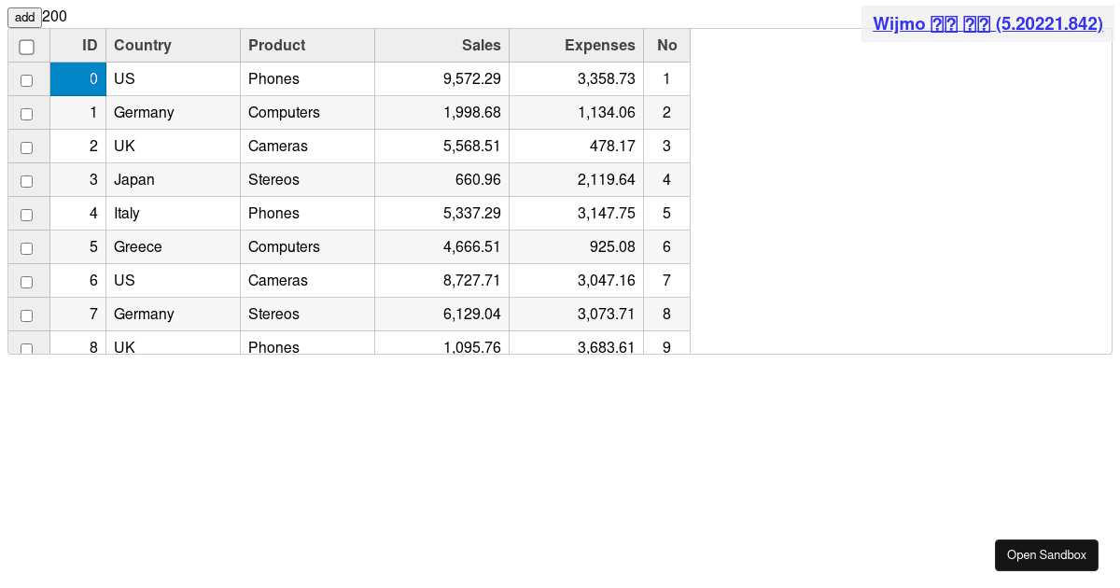This screenshot has height=588, width=1120.
Task: Click the add button
Action: (x=24, y=18)
